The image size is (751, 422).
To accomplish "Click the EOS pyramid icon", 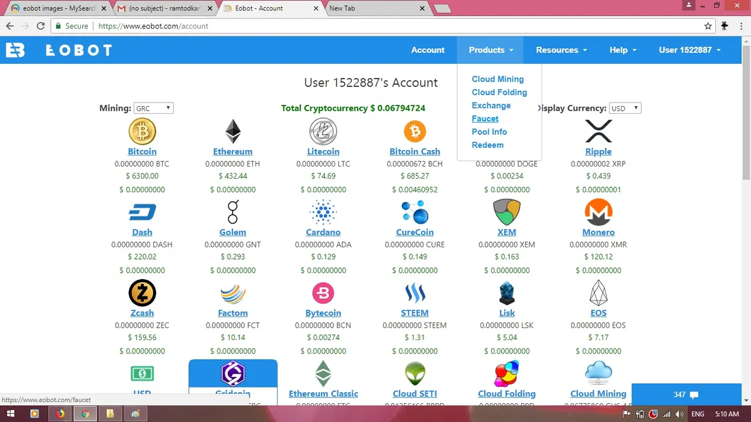I will [598, 293].
